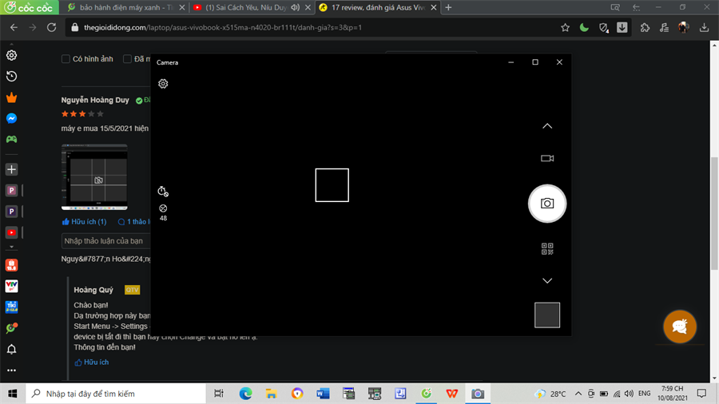Screen dimensions: 719x404
Task: Open Camera app settings gear
Action: coord(163,84)
